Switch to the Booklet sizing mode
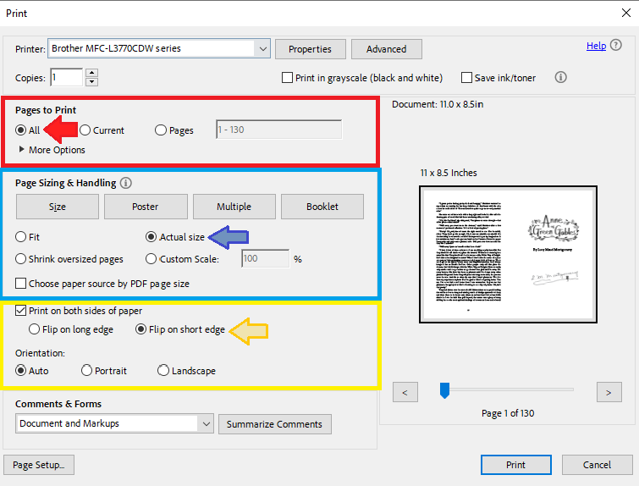 tap(322, 207)
